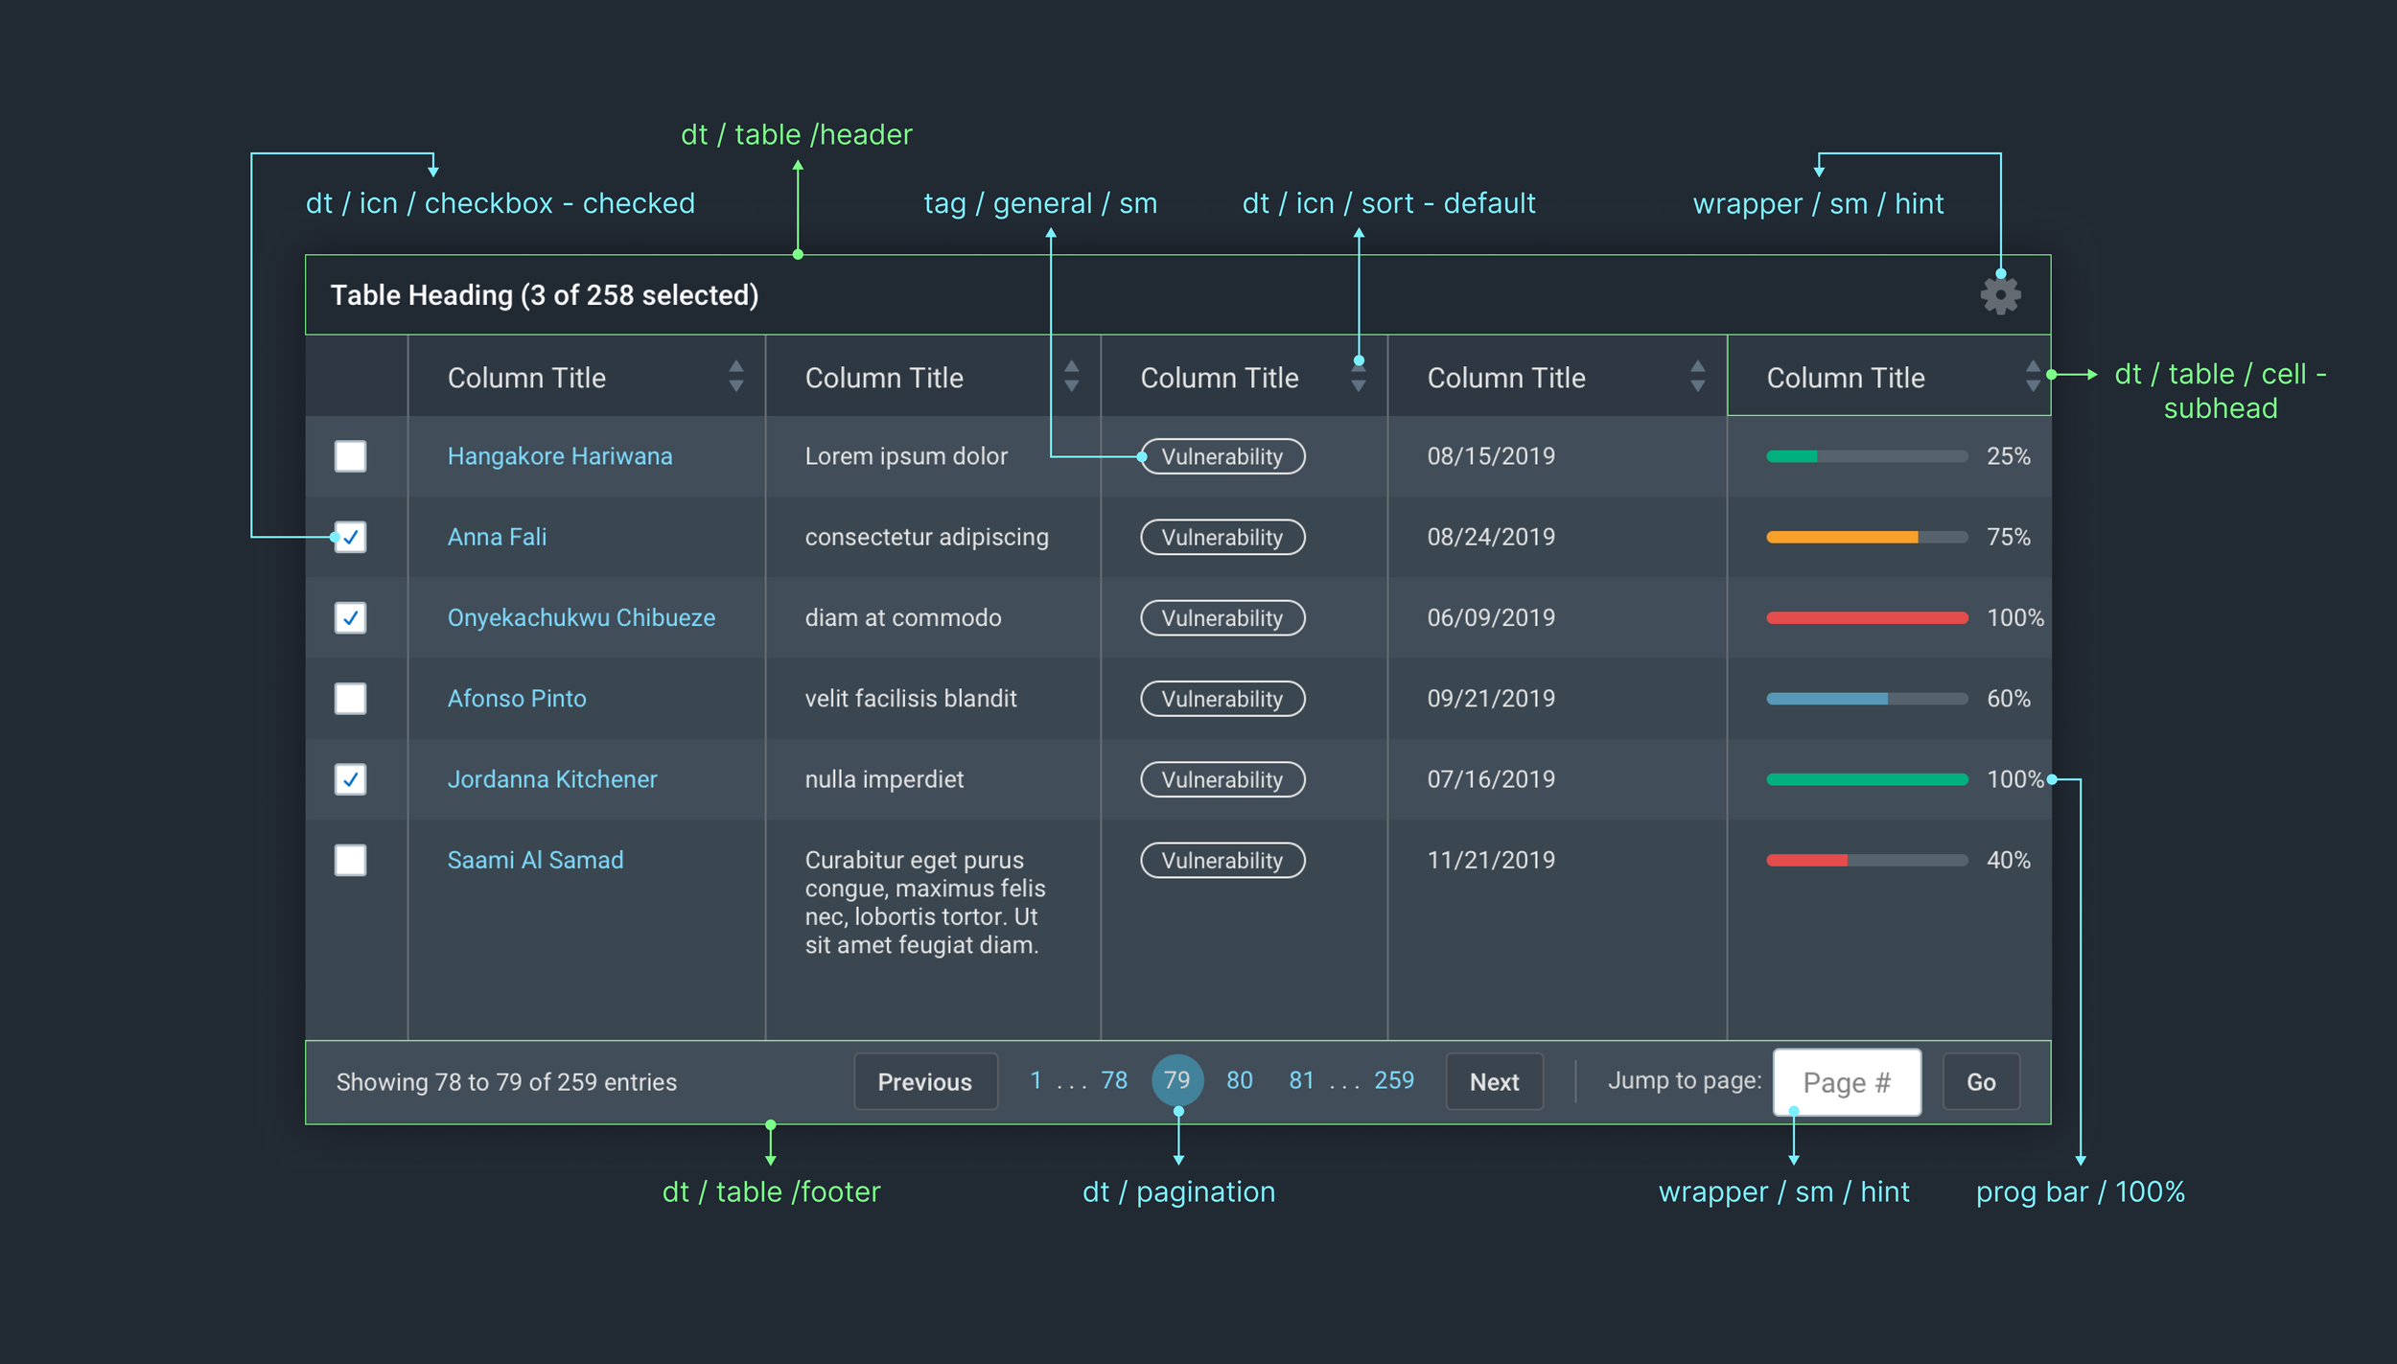Jump to last page 259
Screen dimensions: 2397x1364
coord(1393,1080)
